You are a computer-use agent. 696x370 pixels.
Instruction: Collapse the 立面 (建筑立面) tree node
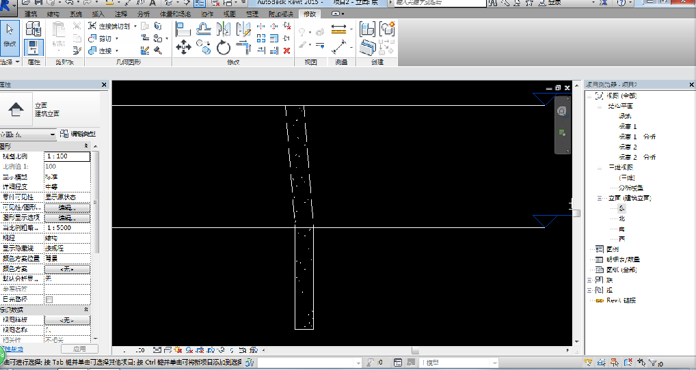tap(598, 198)
